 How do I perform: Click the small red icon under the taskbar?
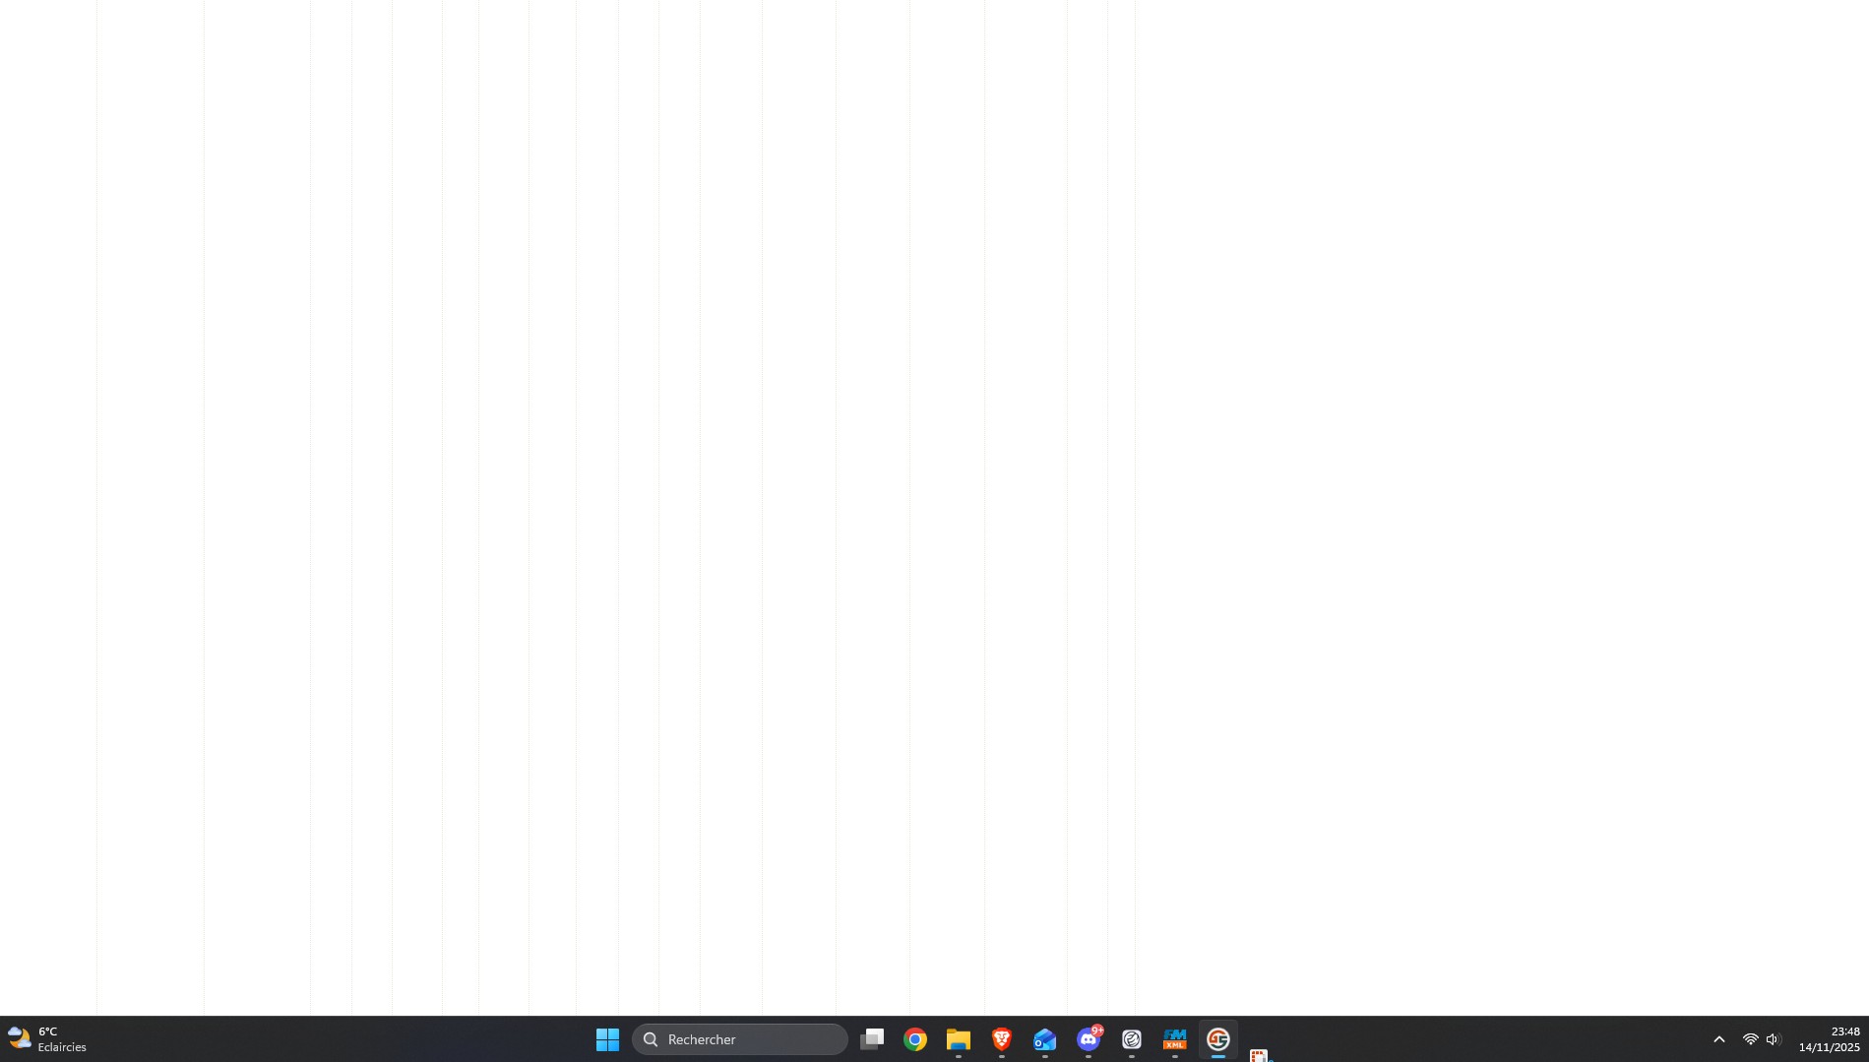[1259, 1056]
